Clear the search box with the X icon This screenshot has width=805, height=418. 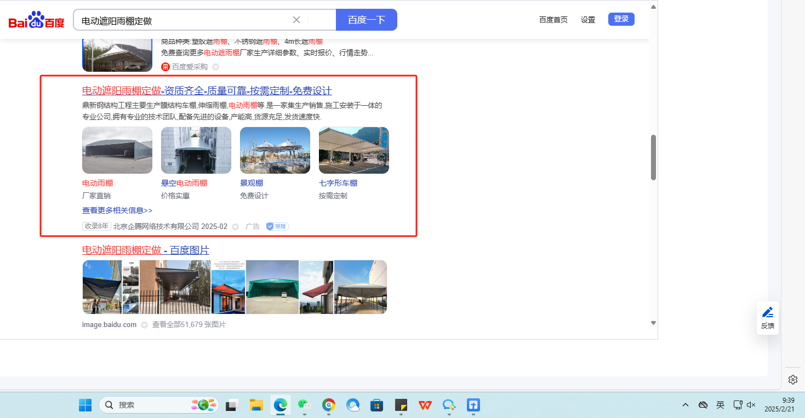(296, 20)
